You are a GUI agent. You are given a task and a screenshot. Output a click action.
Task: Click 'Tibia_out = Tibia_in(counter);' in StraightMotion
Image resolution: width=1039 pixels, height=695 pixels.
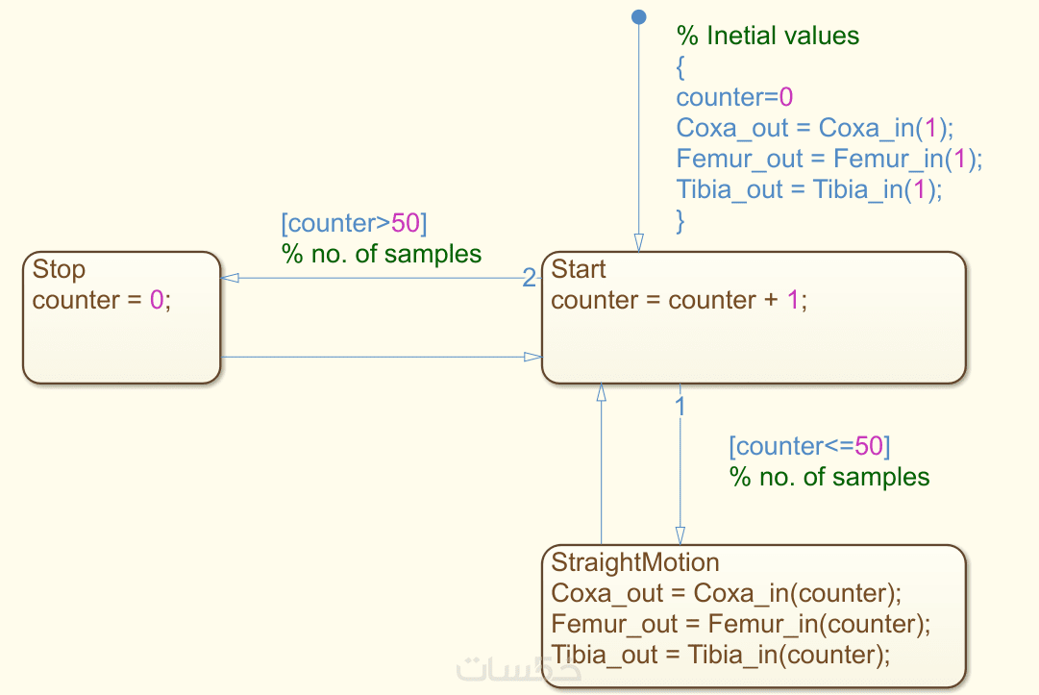pos(721,655)
